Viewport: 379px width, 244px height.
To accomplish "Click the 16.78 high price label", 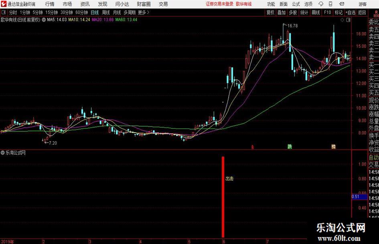I will (292, 26).
